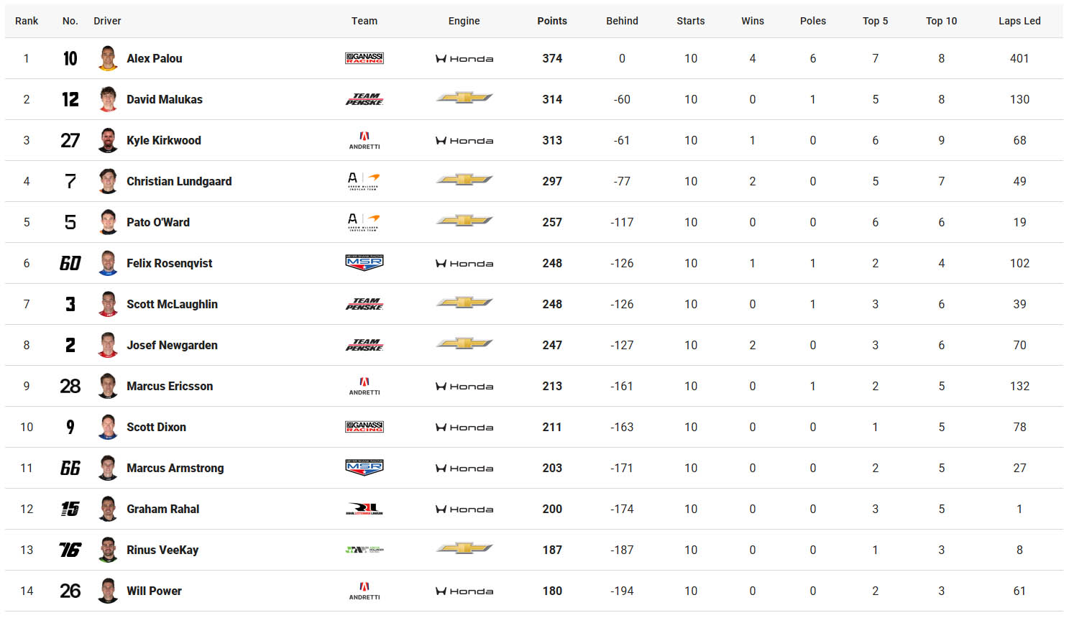This screenshot has height=618, width=1069.
Task: Sort by the Poles column header
Action: point(813,21)
